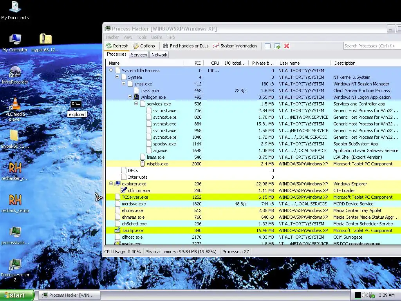Screen dimensions: 401x301
Task: Collapse the explorer.exe node
Action: (x=111, y=183)
